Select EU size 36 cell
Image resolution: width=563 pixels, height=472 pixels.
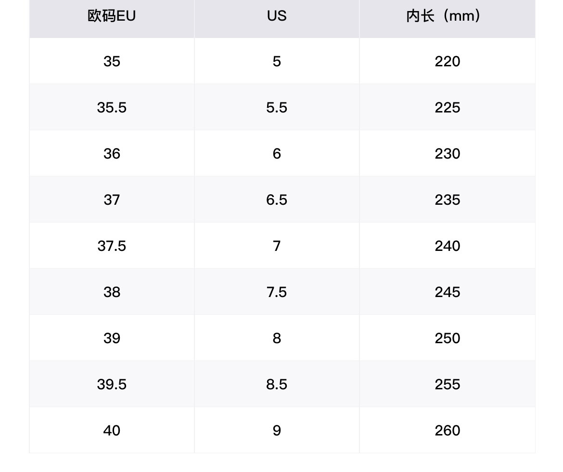[x=112, y=153]
